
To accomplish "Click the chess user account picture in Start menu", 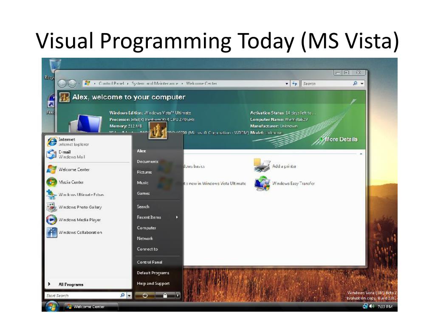I will [x=158, y=130].
